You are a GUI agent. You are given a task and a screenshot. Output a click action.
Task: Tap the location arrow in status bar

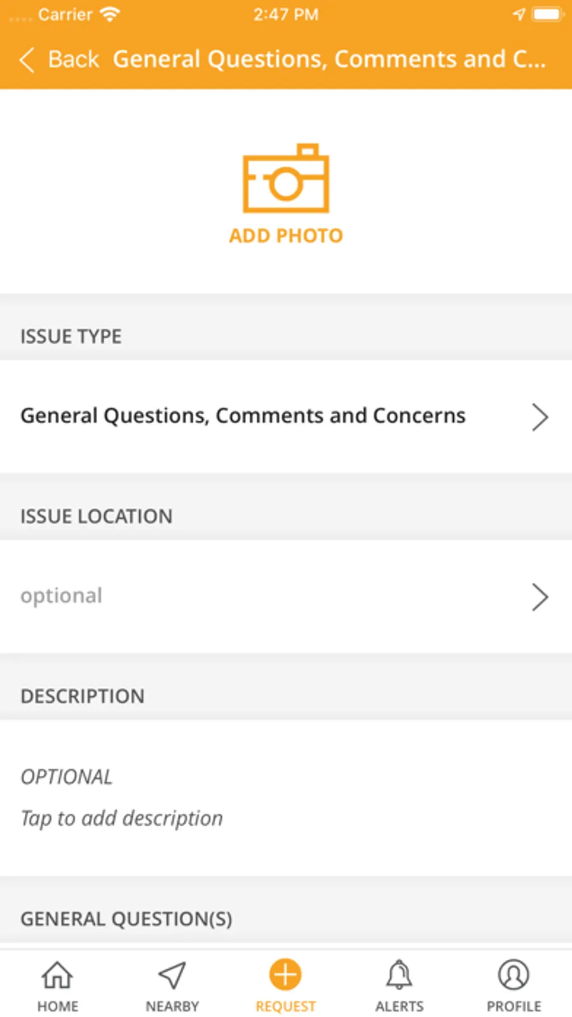519,14
